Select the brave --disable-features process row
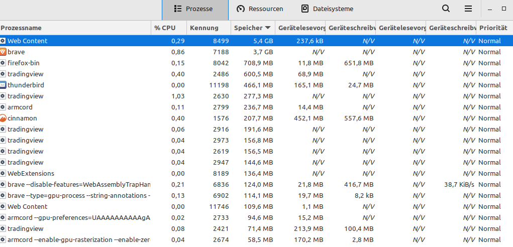Viewport: 513px width, 247px height. click(256, 185)
